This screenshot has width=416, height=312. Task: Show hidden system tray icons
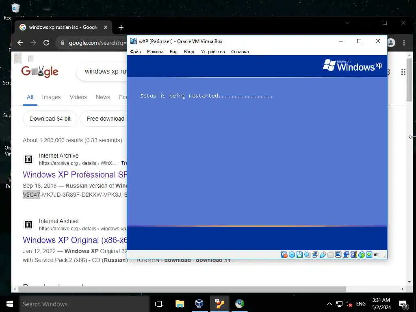pyautogui.click(x=329, y=304)
